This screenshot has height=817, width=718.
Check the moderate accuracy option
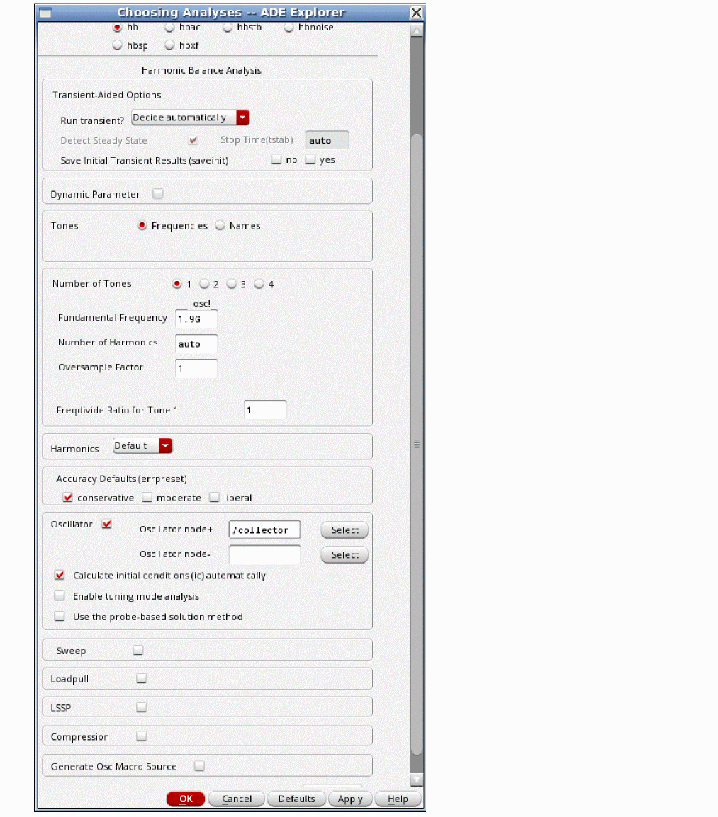tap(147, 498)
